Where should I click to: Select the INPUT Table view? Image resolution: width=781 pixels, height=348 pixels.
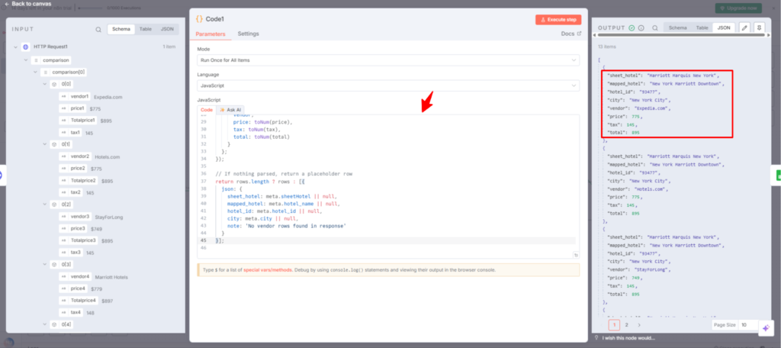point(146,29)
